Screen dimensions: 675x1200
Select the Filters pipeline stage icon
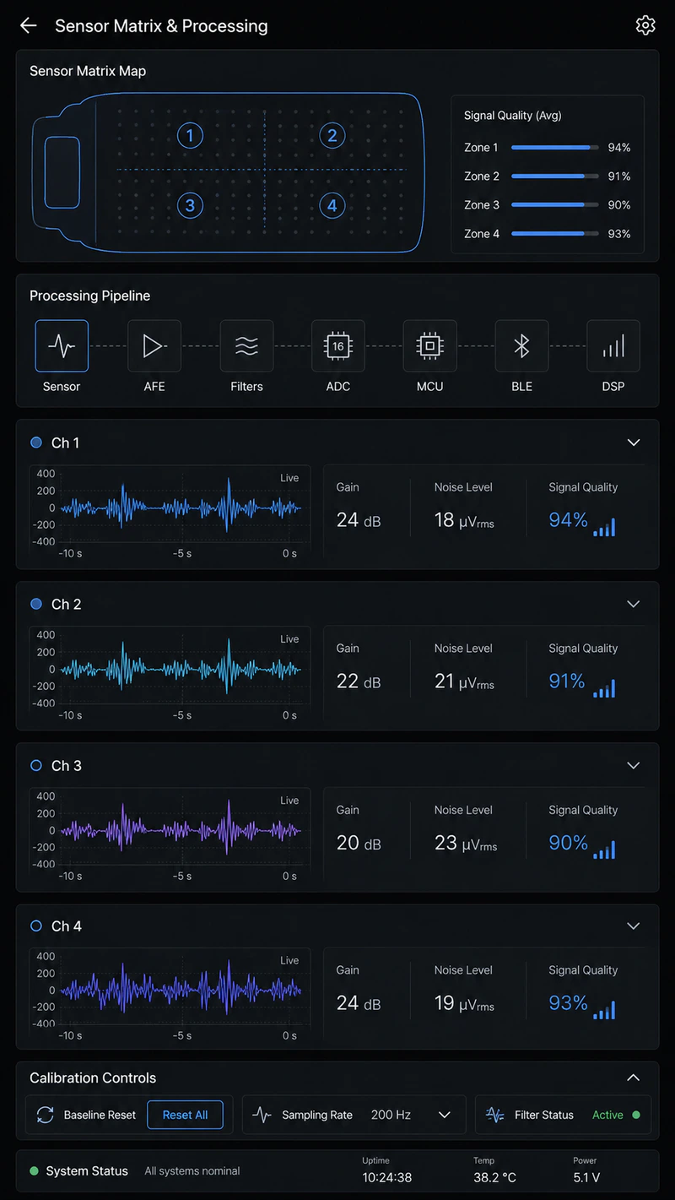click(x=246, y=346)
